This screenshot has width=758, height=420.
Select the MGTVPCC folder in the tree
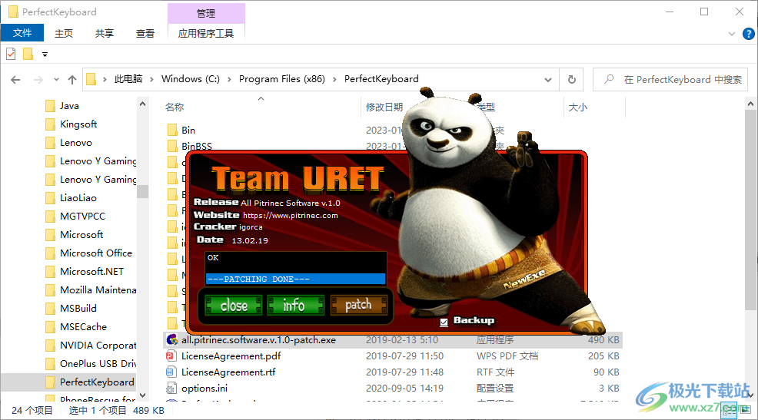click(x=83, y=216)
